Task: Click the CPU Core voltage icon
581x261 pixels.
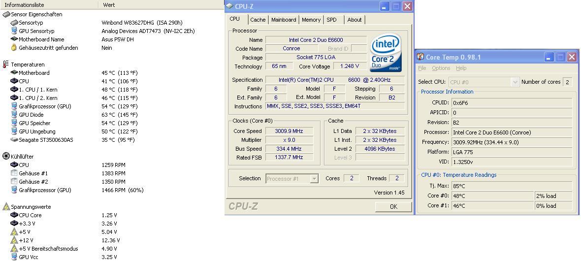Action: coord(14,215)
